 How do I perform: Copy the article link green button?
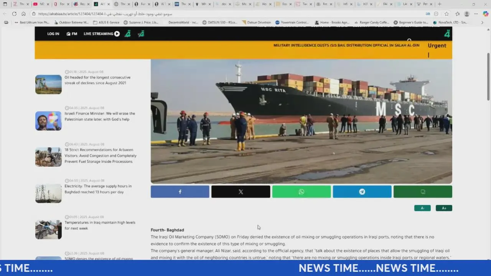(423, 192)
